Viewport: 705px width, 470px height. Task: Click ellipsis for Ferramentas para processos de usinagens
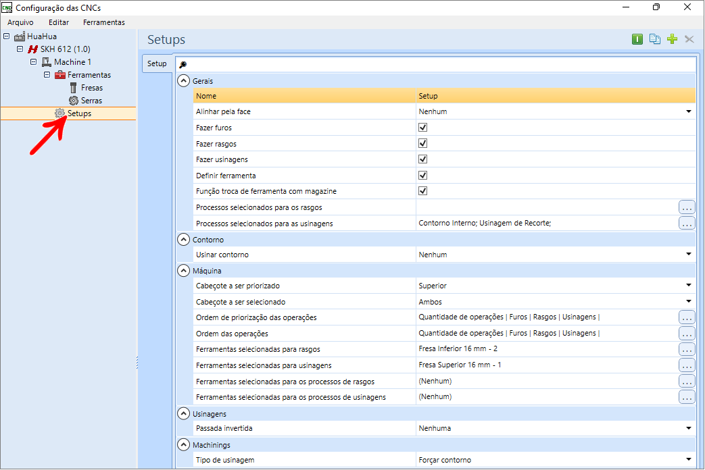tap(687, 397)
